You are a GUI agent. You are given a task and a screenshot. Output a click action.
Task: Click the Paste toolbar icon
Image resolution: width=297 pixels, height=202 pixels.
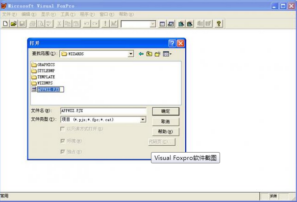point(76,24)
